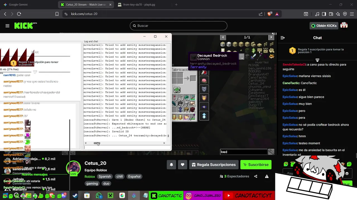Image resolution: width=357 pixels, height=200 pixels.
Task: Click the previous page arrow in item list
Action: tap(223, 37)
